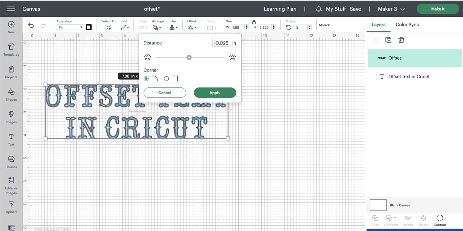Open the Templates panel
Viewport: 463px width, 231px height.
11,50
